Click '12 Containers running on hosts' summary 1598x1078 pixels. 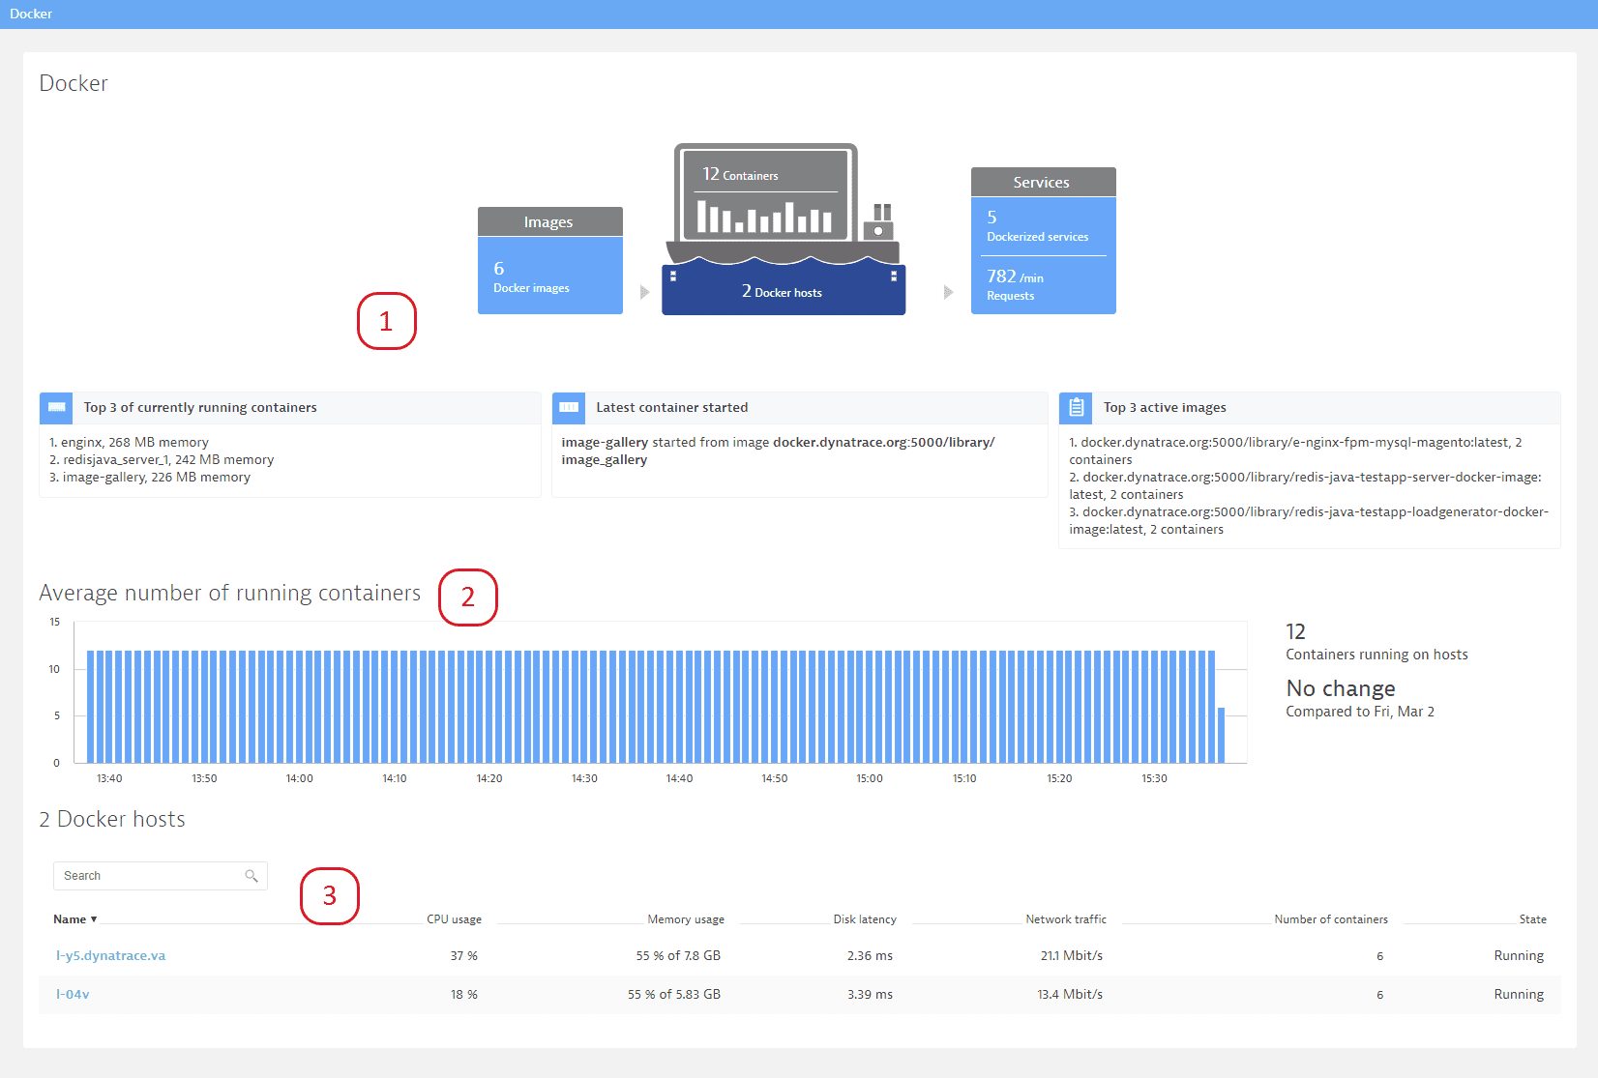[x=1376, y=642]
